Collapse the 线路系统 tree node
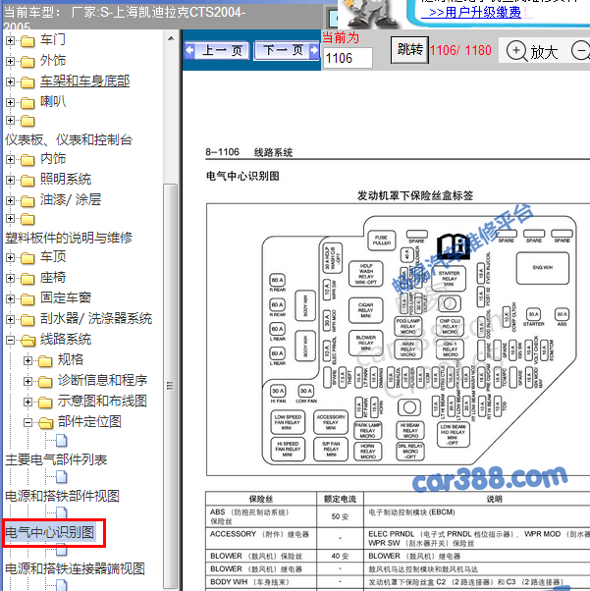Viewport: 590px width, 591px height. click(10, 340)
